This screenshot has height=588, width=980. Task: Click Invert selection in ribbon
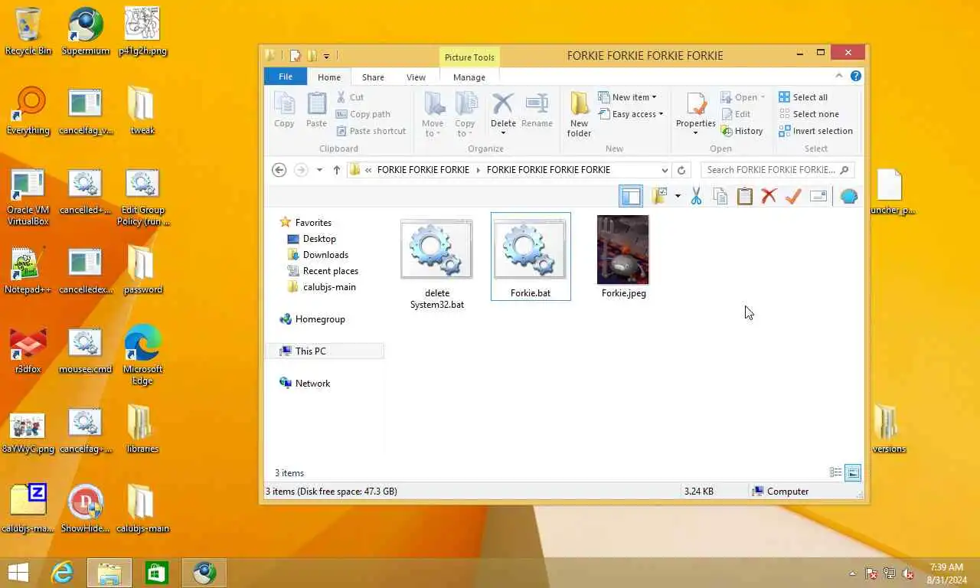[815, 131]
